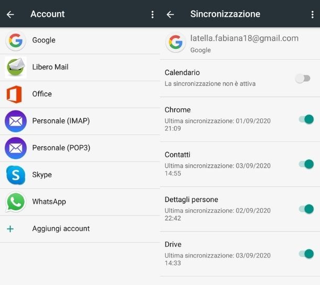Tap the Dettagli persone label

pos(191,199)
